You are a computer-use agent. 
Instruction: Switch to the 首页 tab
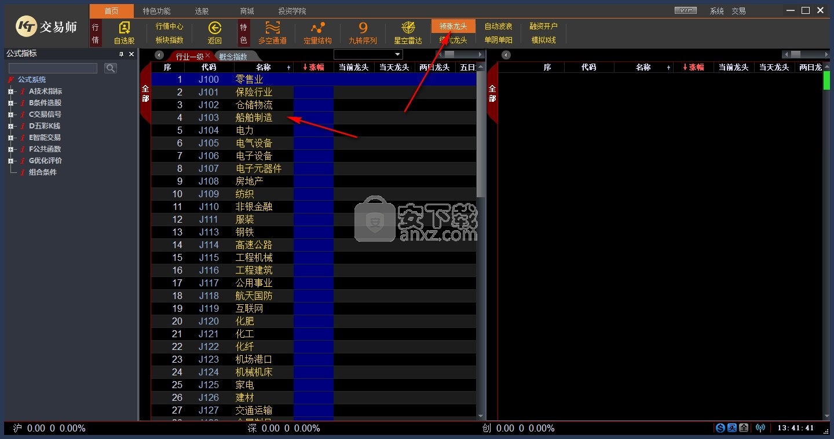[x=112, y=11]
